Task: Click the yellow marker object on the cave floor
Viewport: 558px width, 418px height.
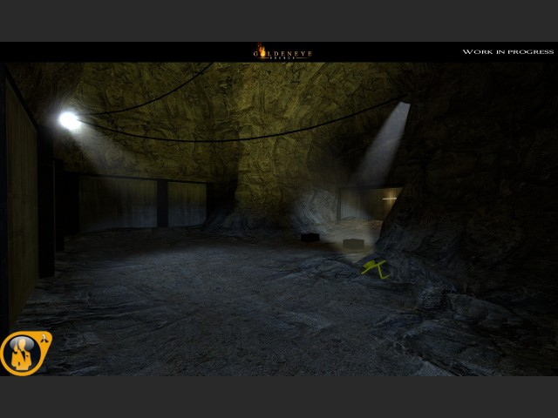Action: pos(375,269)
